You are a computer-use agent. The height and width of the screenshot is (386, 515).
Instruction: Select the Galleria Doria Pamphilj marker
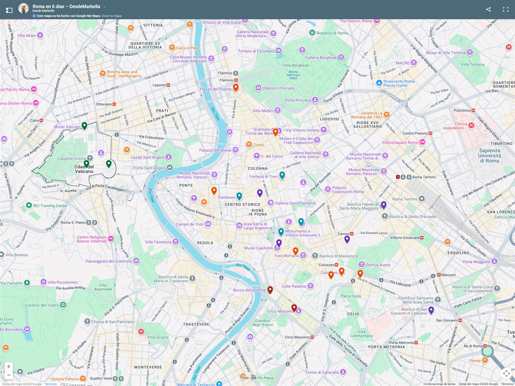tap(270, 203)
